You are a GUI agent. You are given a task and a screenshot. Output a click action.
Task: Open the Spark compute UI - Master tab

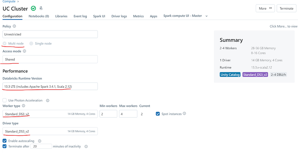point(183,16)
